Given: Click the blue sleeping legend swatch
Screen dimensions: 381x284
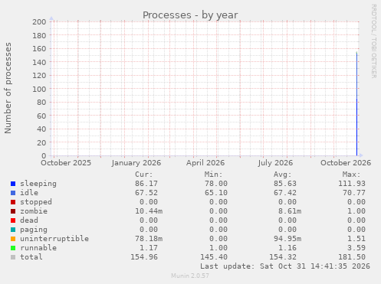Looking at the screenshot, I should pyautogui.click(x=13, y=184).
